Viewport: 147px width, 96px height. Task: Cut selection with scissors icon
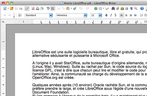[x=59, y=9]
